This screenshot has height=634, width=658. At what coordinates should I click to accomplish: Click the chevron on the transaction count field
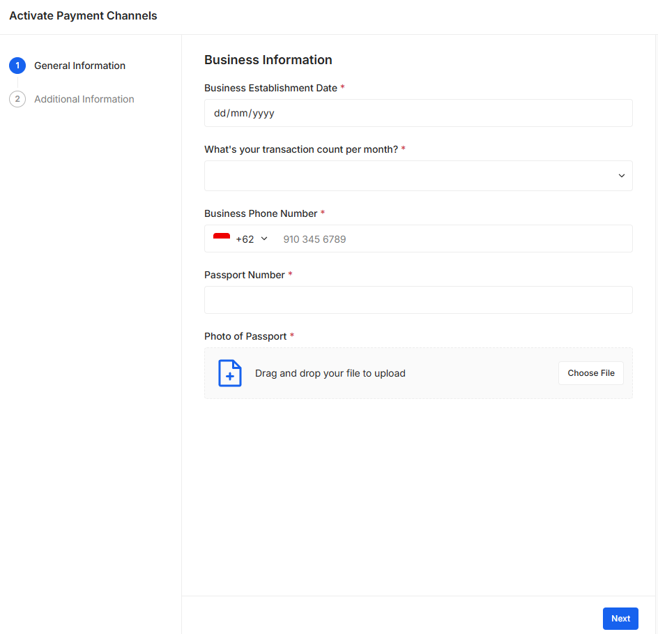click(x=621, y=176)
